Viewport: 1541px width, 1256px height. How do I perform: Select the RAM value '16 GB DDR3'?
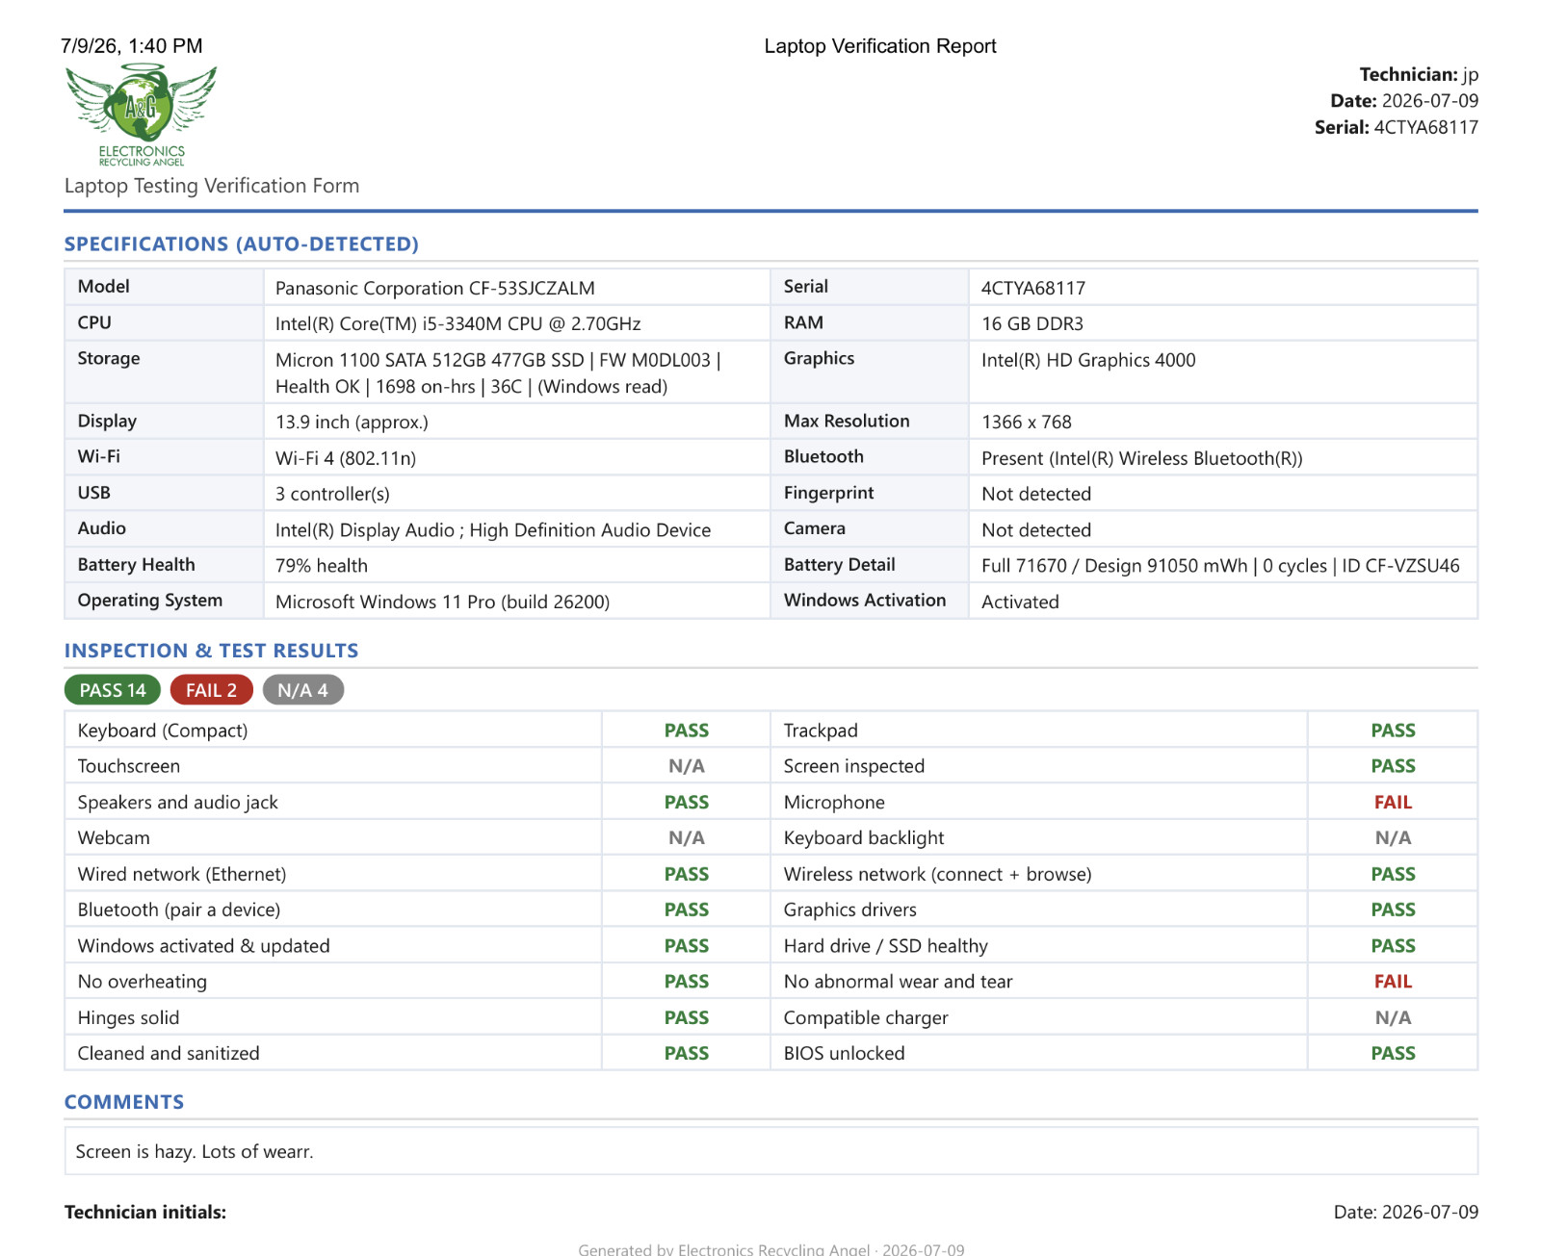click(1032, 323)
